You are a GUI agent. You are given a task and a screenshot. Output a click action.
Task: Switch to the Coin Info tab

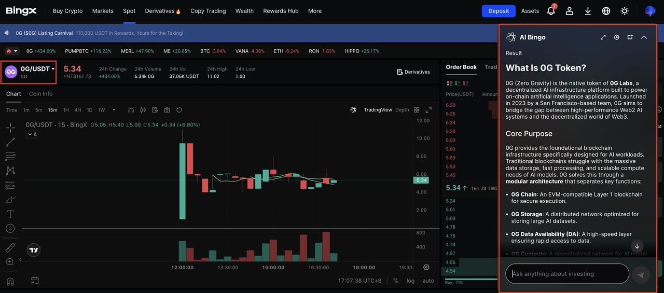[x=40, y=94]
